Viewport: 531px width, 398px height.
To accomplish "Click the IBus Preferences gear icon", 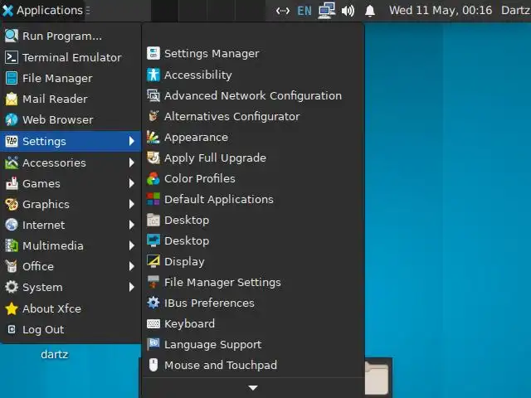I will pyautogui.click(x=153, y=303).
